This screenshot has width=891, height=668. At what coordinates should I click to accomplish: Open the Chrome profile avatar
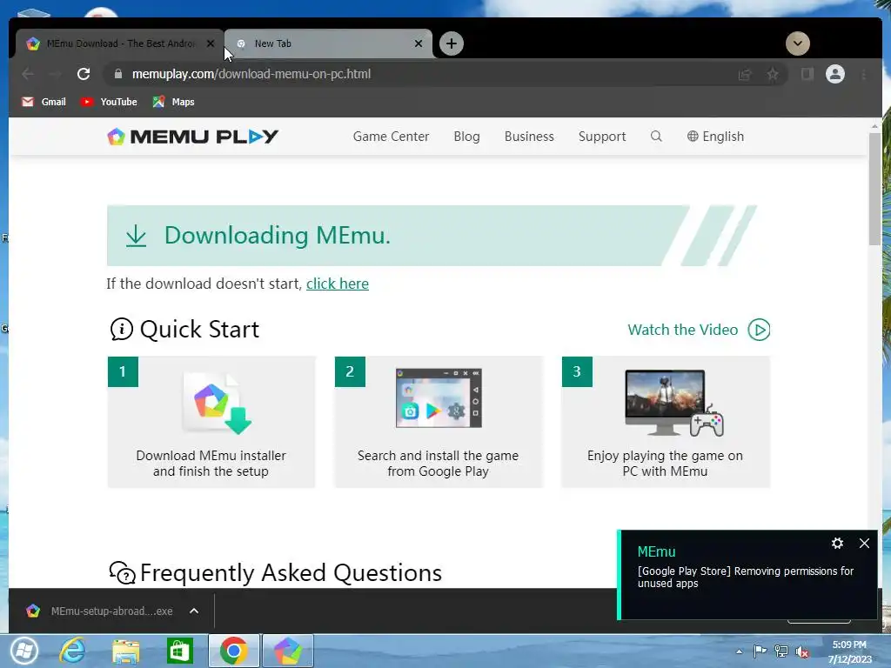pos(834,74)
